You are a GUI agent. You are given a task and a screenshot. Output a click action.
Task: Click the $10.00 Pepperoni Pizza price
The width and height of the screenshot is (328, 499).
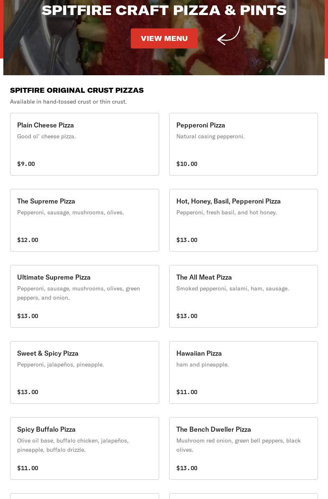[x=187, y=164]
